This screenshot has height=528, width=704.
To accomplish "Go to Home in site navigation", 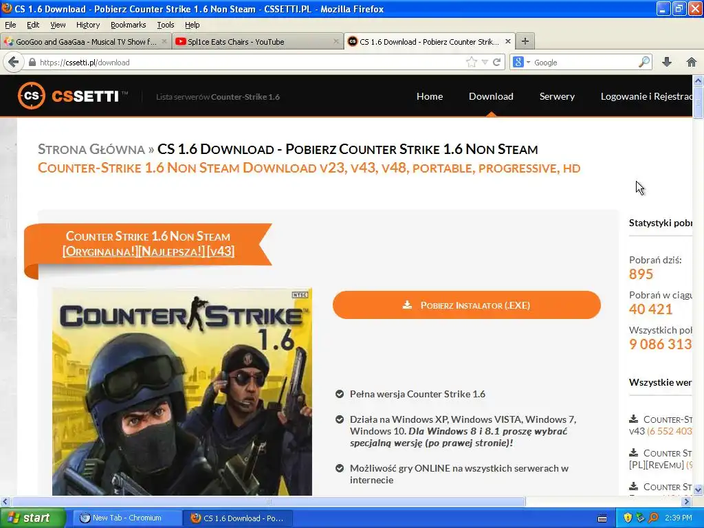I will point(430,96).
